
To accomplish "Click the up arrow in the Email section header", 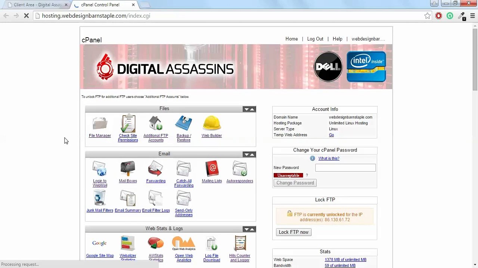I will pos(252,154).
